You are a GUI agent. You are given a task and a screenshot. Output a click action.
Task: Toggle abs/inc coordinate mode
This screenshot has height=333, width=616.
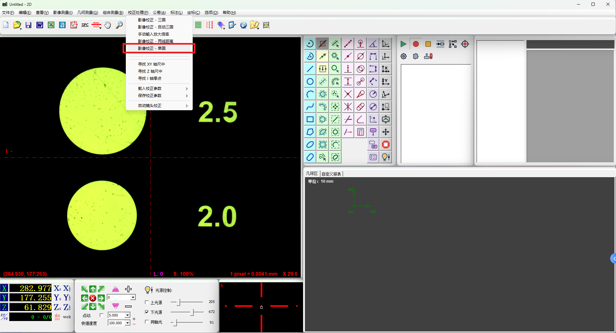(x=57, y=317)
